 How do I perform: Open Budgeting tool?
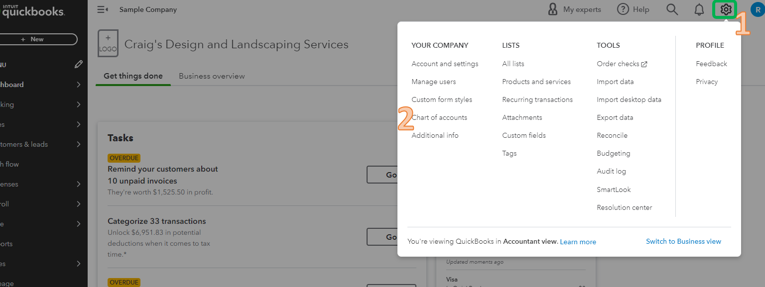[x=614, y=153]
